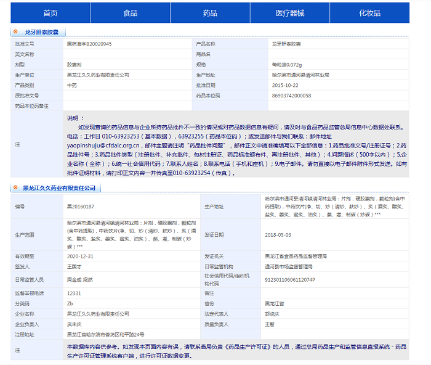Click license number 黑20160187
The width and height of the screenshot is (431, 365).
(81, 207)
